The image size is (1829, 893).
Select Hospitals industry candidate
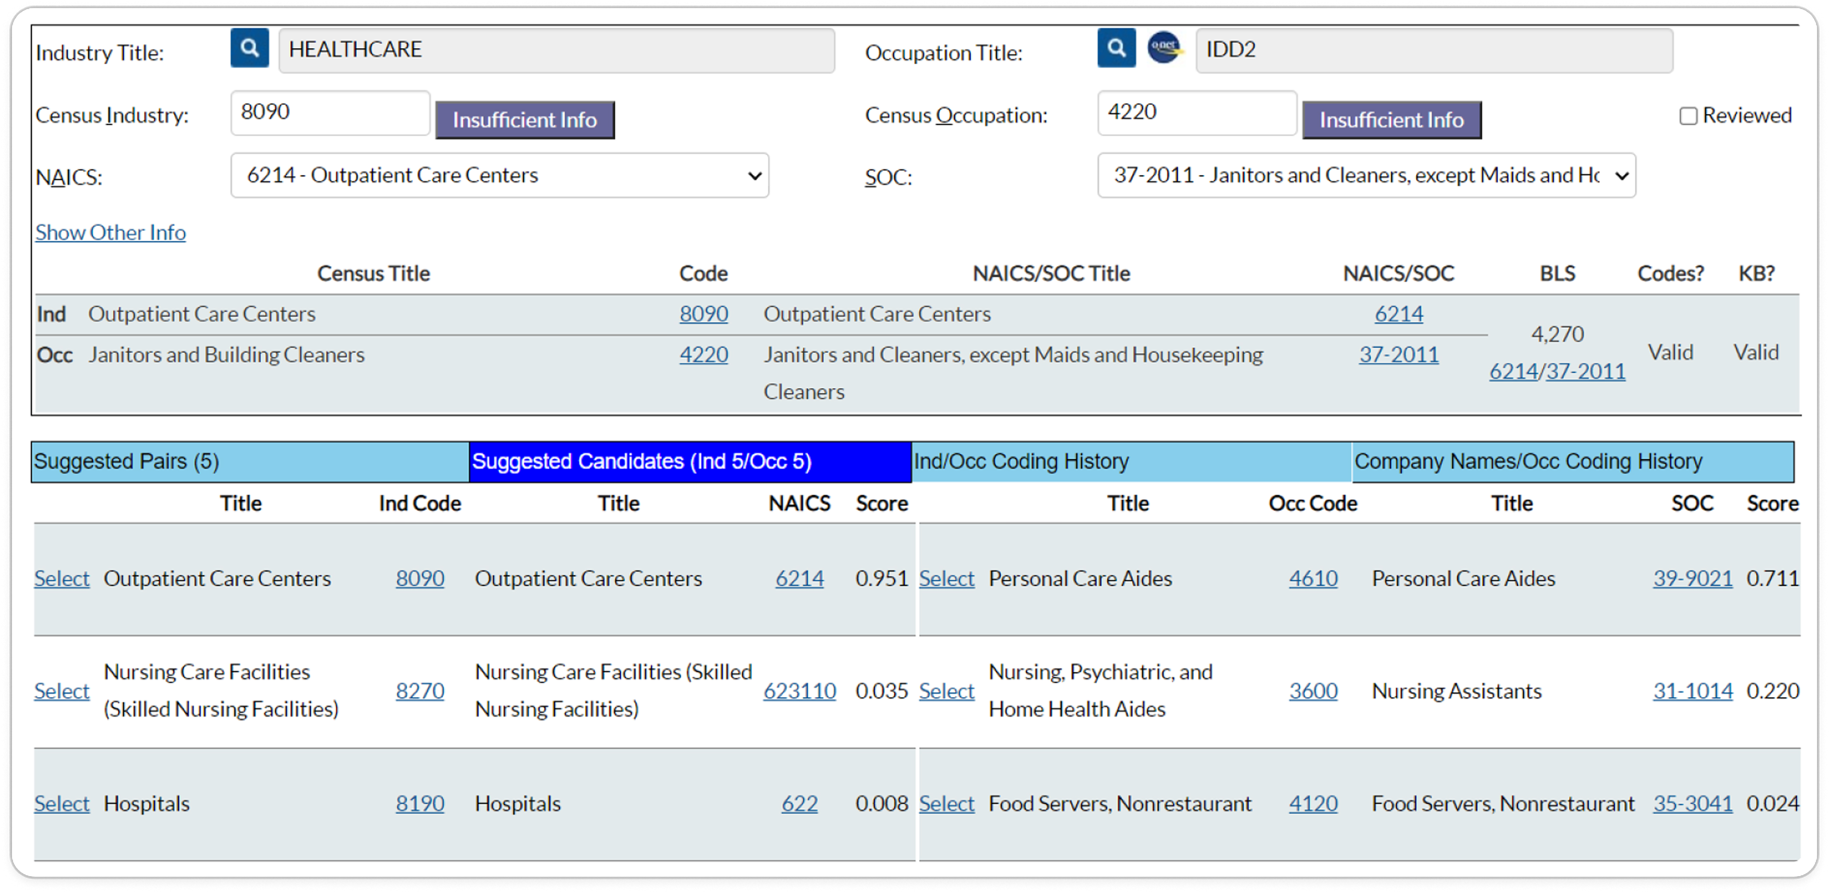[62, 804]
